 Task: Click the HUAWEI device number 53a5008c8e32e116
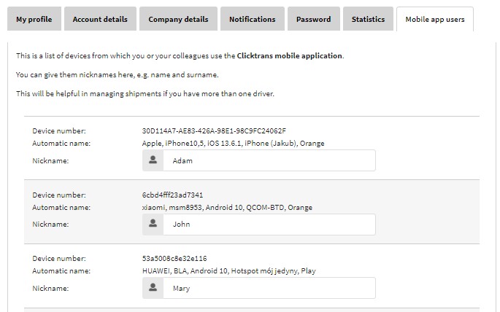tap(174, 259)
